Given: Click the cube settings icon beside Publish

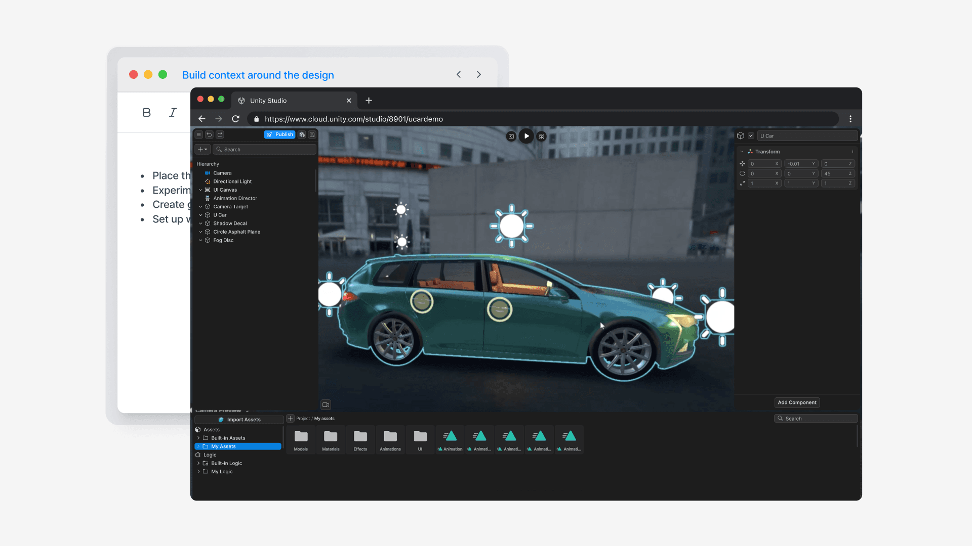Looking at the screenshot, I should point(302,134).
